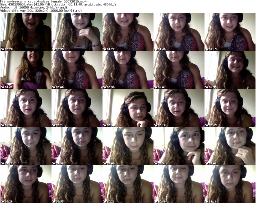This screenshot has height=203, width=256.
Task: Choose the final frame stamped 00:11:16
Action: pos(230,184)
